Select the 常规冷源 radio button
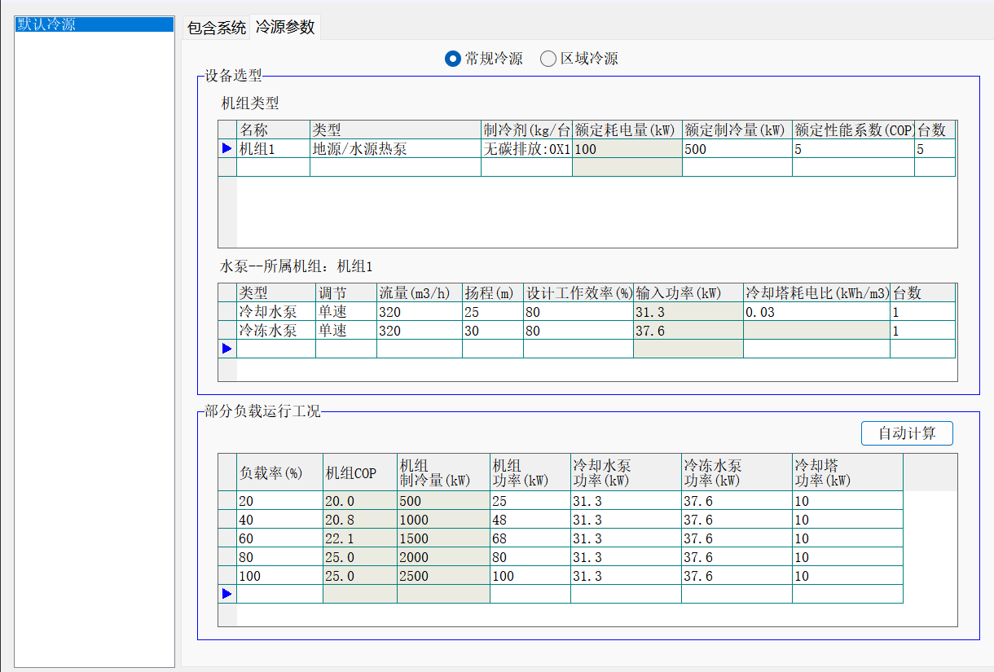 pyautogui.click(x=453, y=59)
